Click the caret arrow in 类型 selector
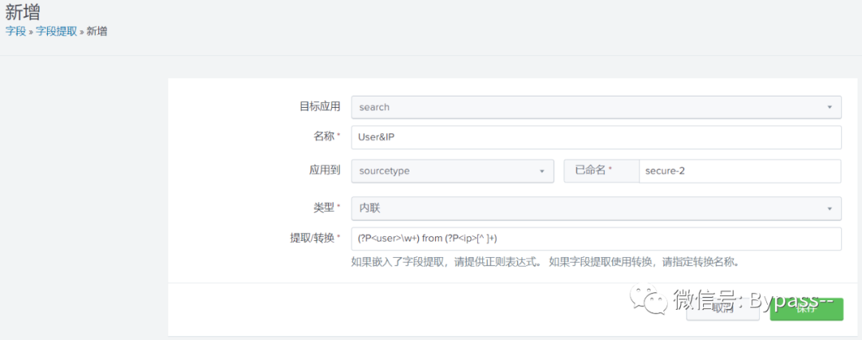862x340 pixels. tap(829, 208)
